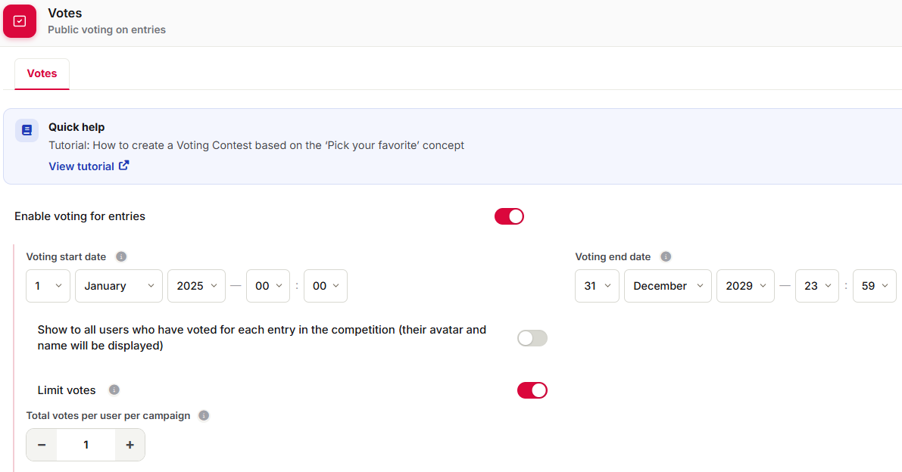The image size is (902, 472).
Task: Open the start year 2025 dropdown
Action: (196, 286)
